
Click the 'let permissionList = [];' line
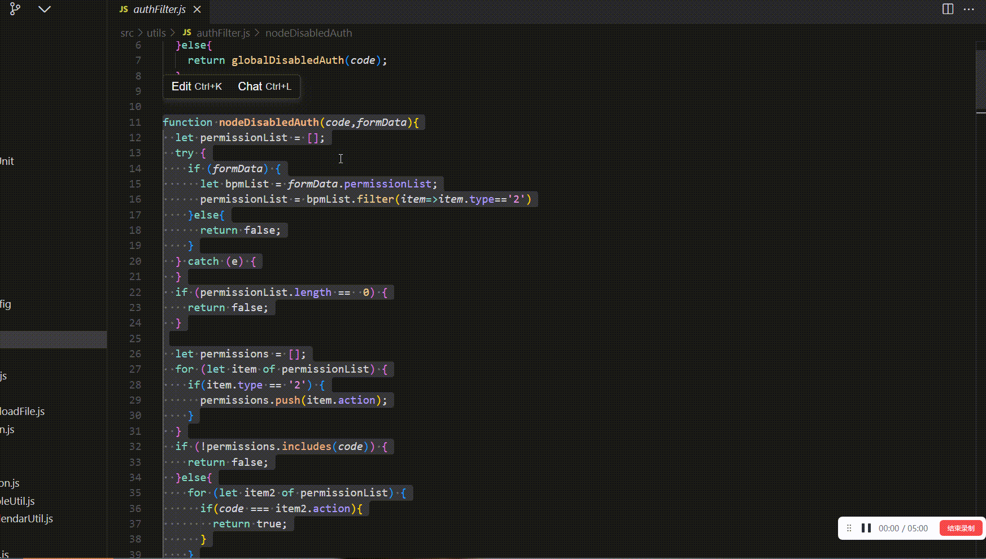click(250, 138)
